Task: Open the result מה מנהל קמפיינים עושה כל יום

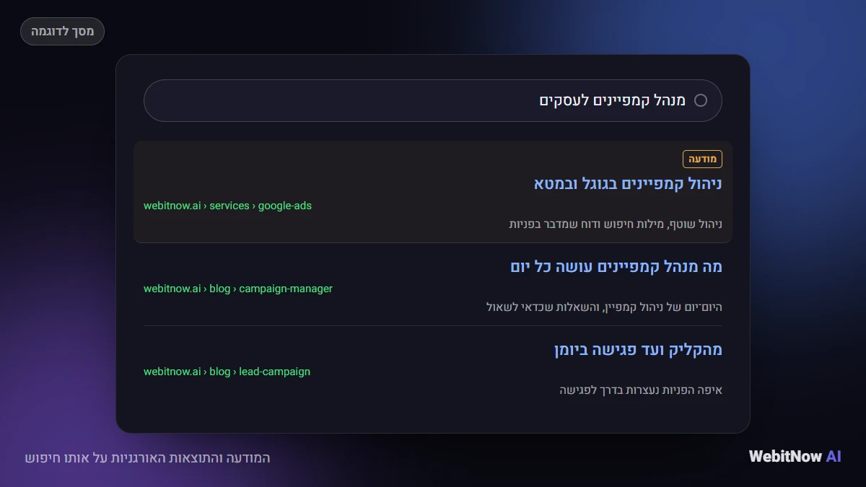Action: (616, 266)
